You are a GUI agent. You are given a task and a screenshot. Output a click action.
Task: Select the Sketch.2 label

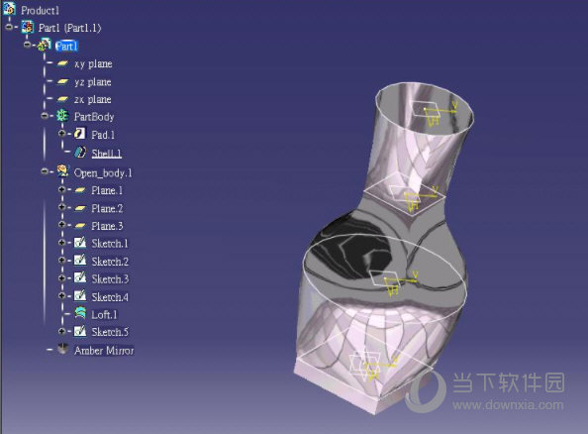point(110,262)
